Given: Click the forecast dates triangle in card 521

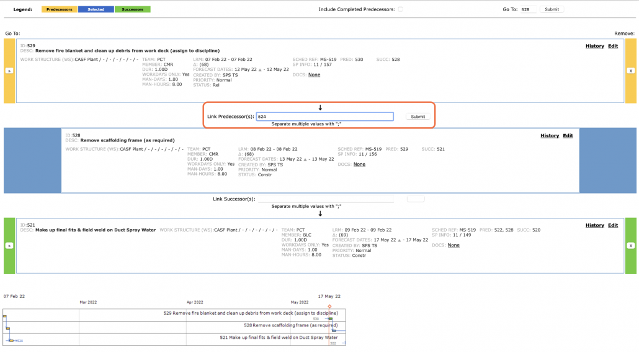Looking at the screenshot, I should (x=400, y=240).
